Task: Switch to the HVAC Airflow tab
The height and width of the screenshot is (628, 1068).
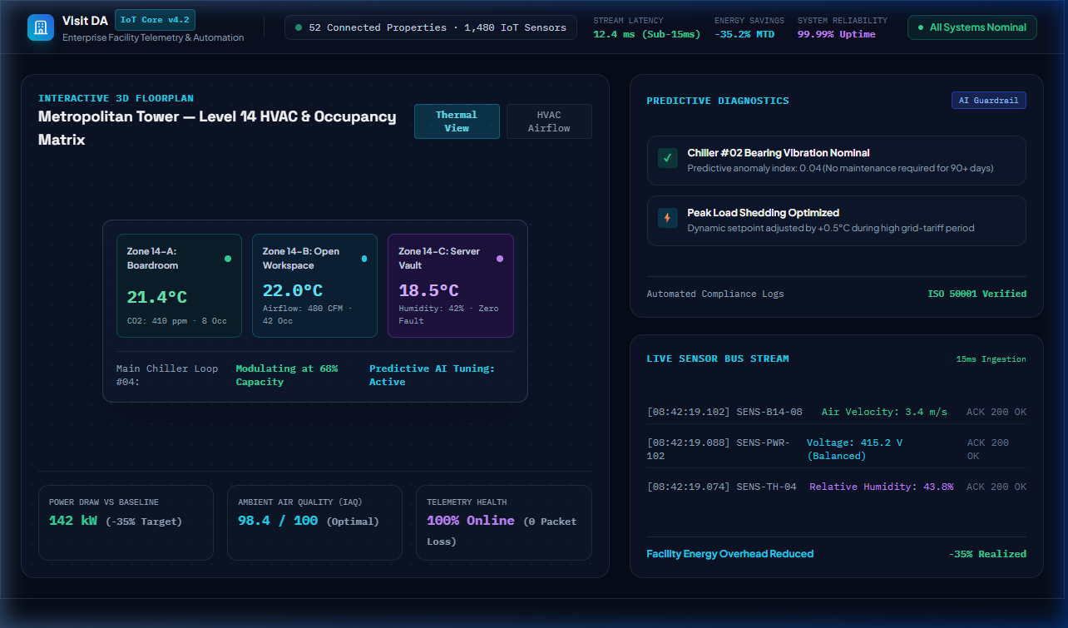Action: pyautogui.click(x=549, y=121)
